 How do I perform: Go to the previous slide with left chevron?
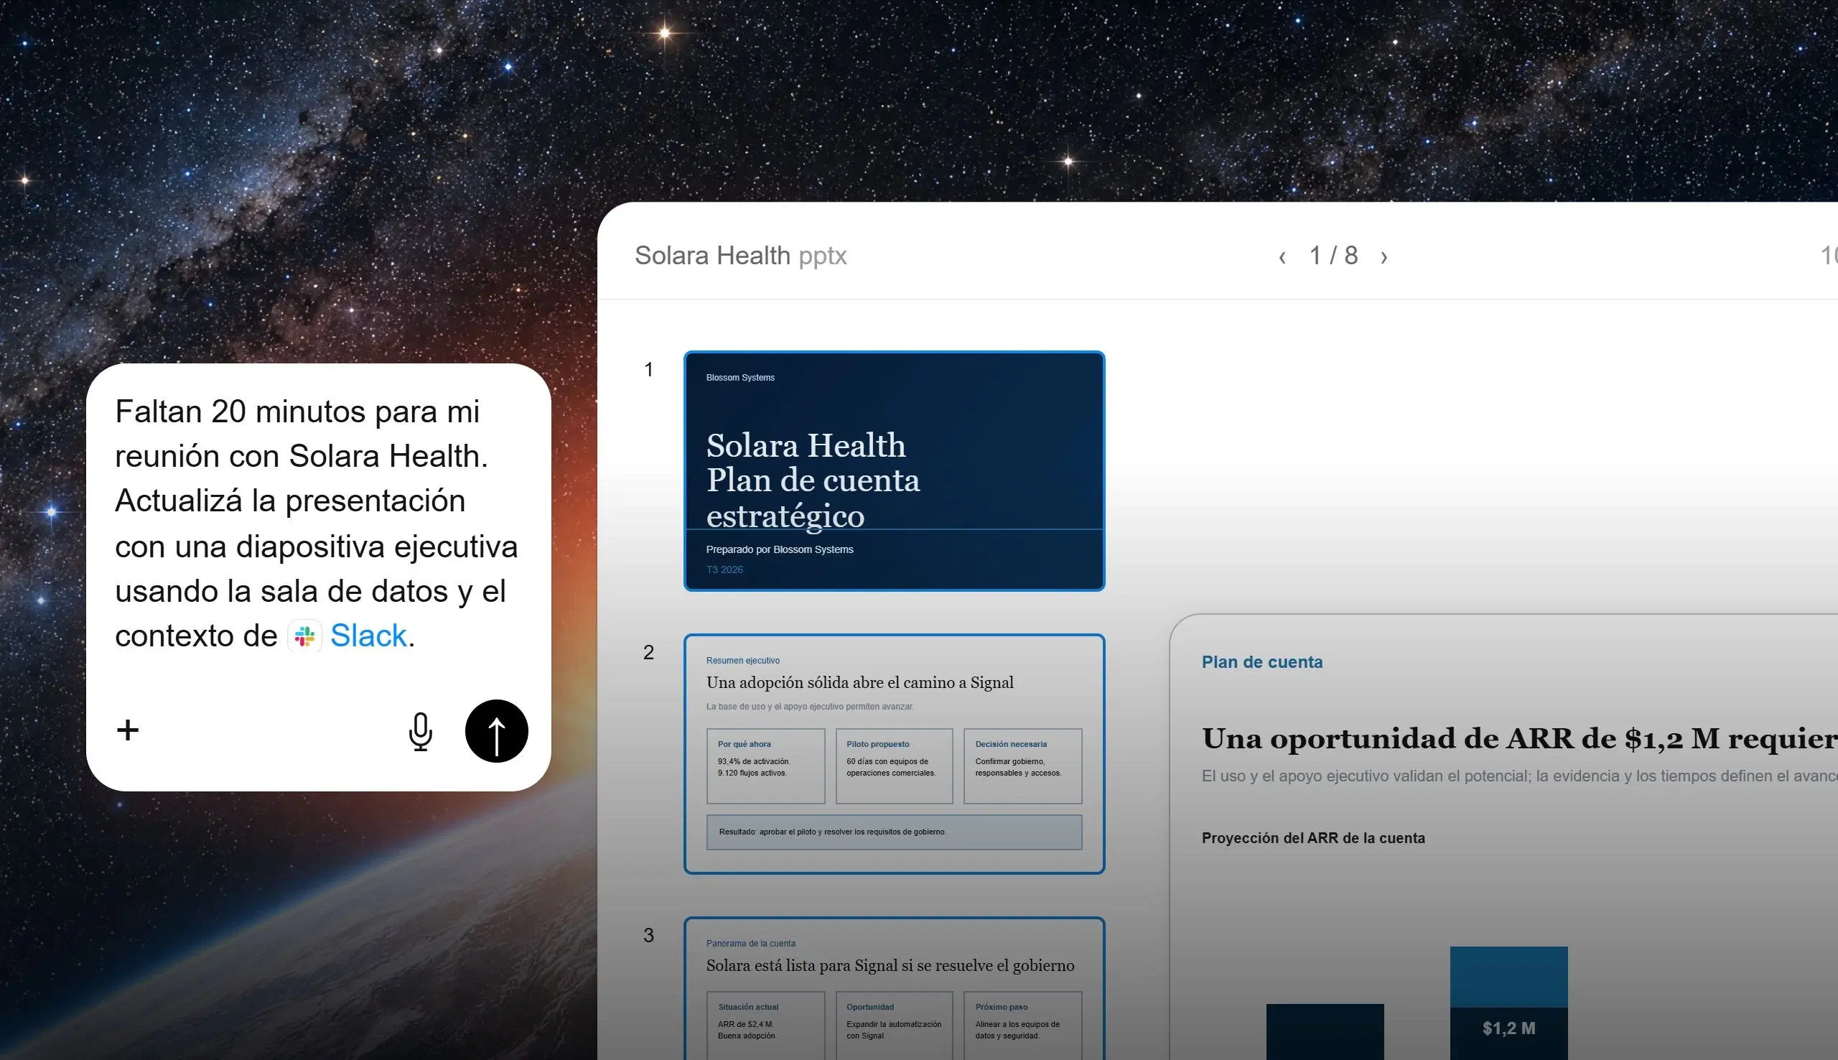(1282, 256)
